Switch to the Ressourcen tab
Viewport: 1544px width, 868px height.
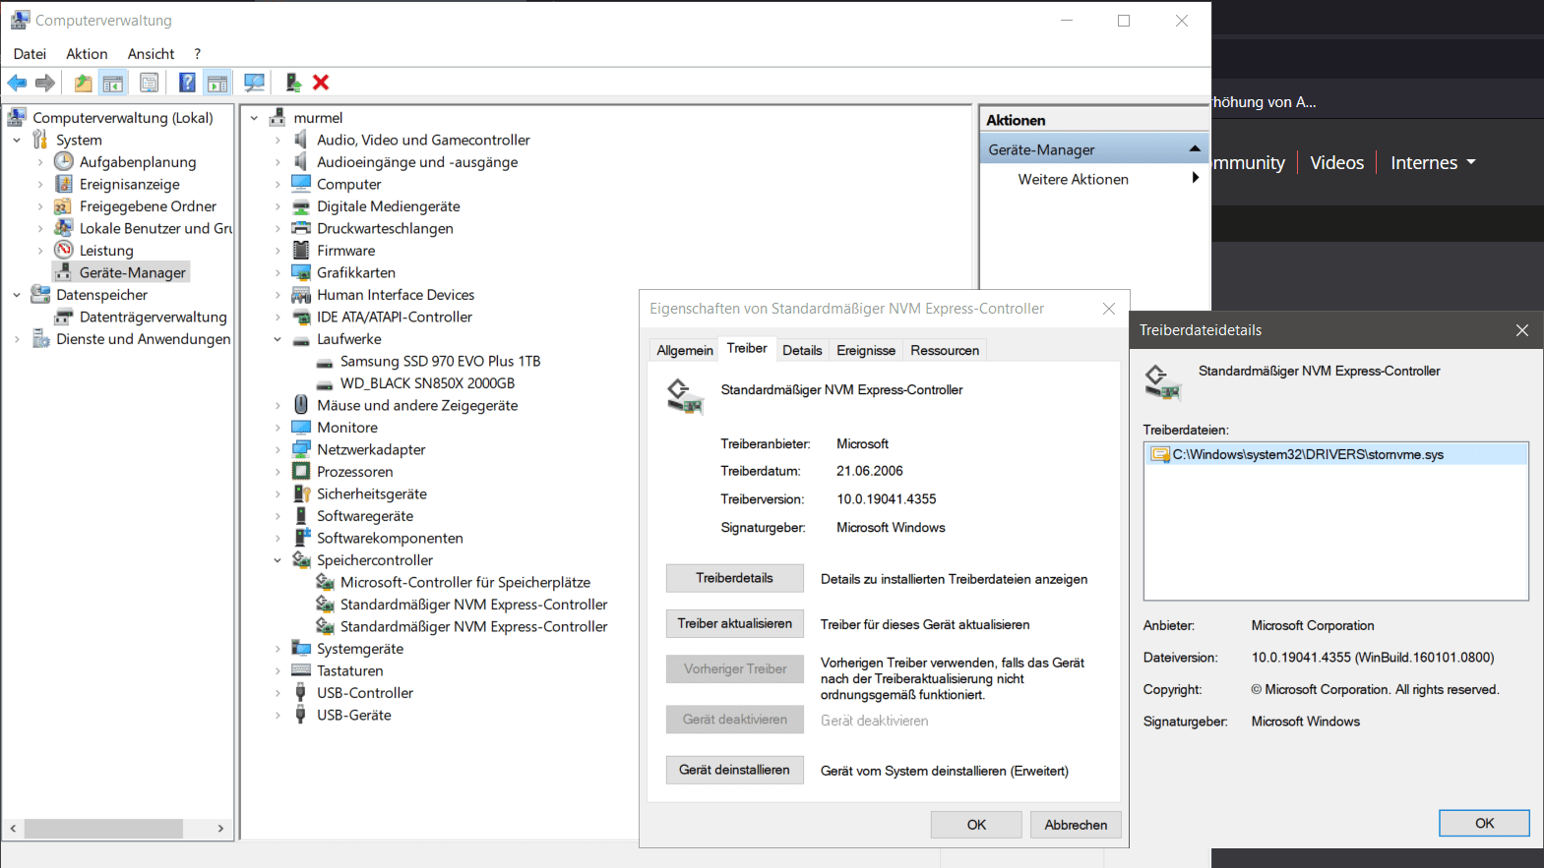click(x=945, y=351)
